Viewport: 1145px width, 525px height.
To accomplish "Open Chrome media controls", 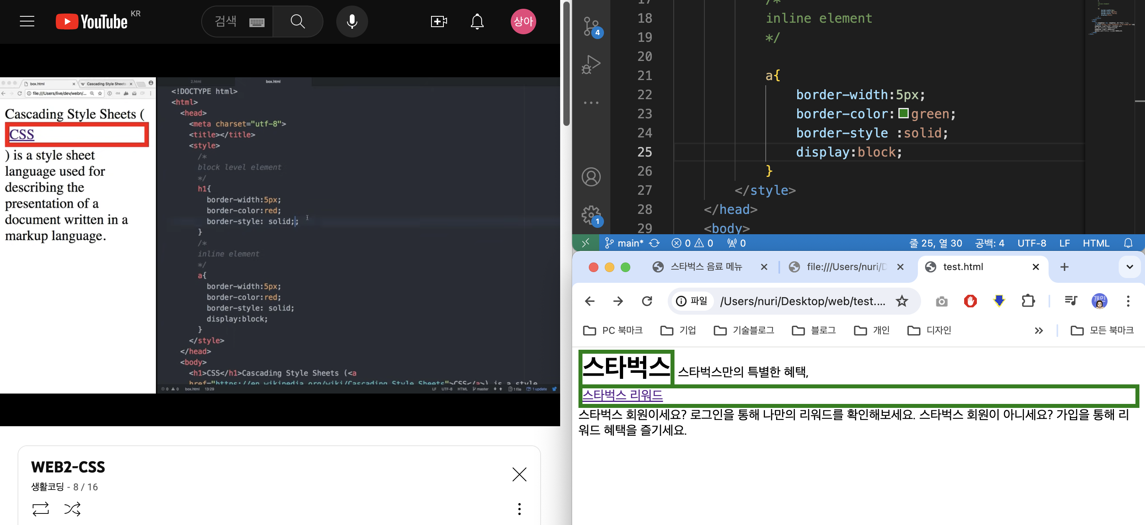I will coord(1071,302).
